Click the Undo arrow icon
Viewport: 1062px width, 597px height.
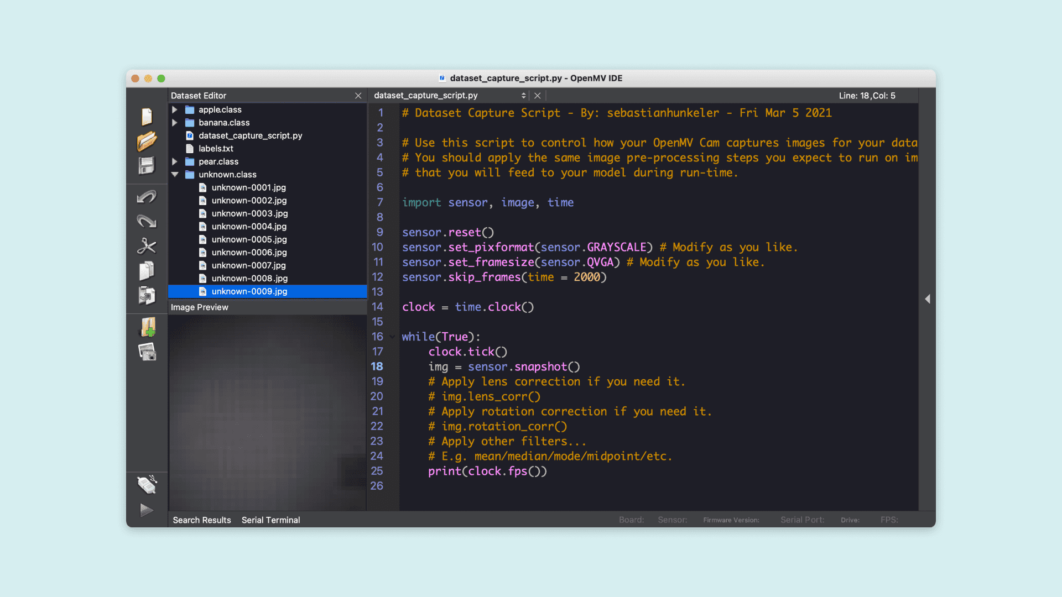[147, 197]
